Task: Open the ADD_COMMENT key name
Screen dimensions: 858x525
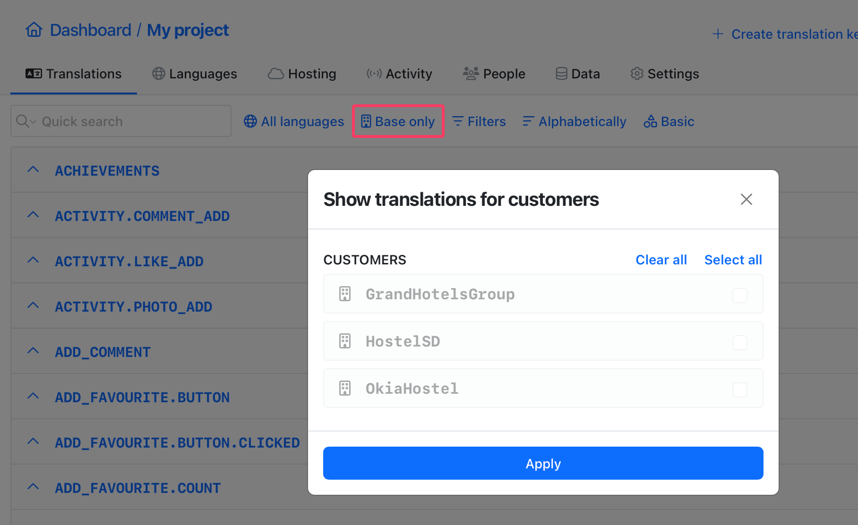Action: pyautogui.click(x=103, y=352)
